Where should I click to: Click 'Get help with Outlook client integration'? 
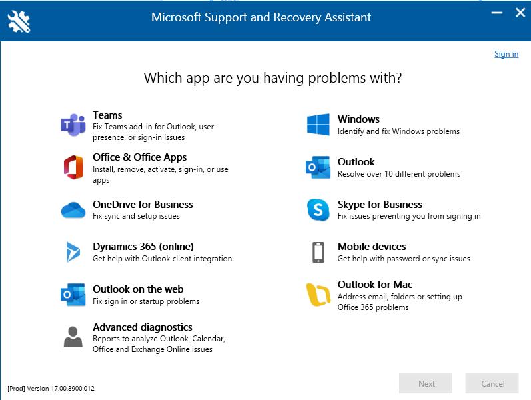point(162,259)
